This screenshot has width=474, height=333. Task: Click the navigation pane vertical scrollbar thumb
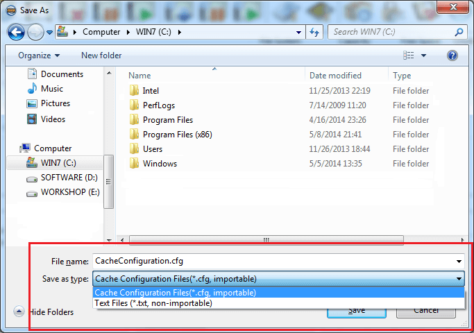tap(108, 182)
